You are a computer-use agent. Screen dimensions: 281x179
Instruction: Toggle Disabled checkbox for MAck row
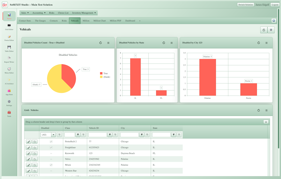(x=51, y=165)
